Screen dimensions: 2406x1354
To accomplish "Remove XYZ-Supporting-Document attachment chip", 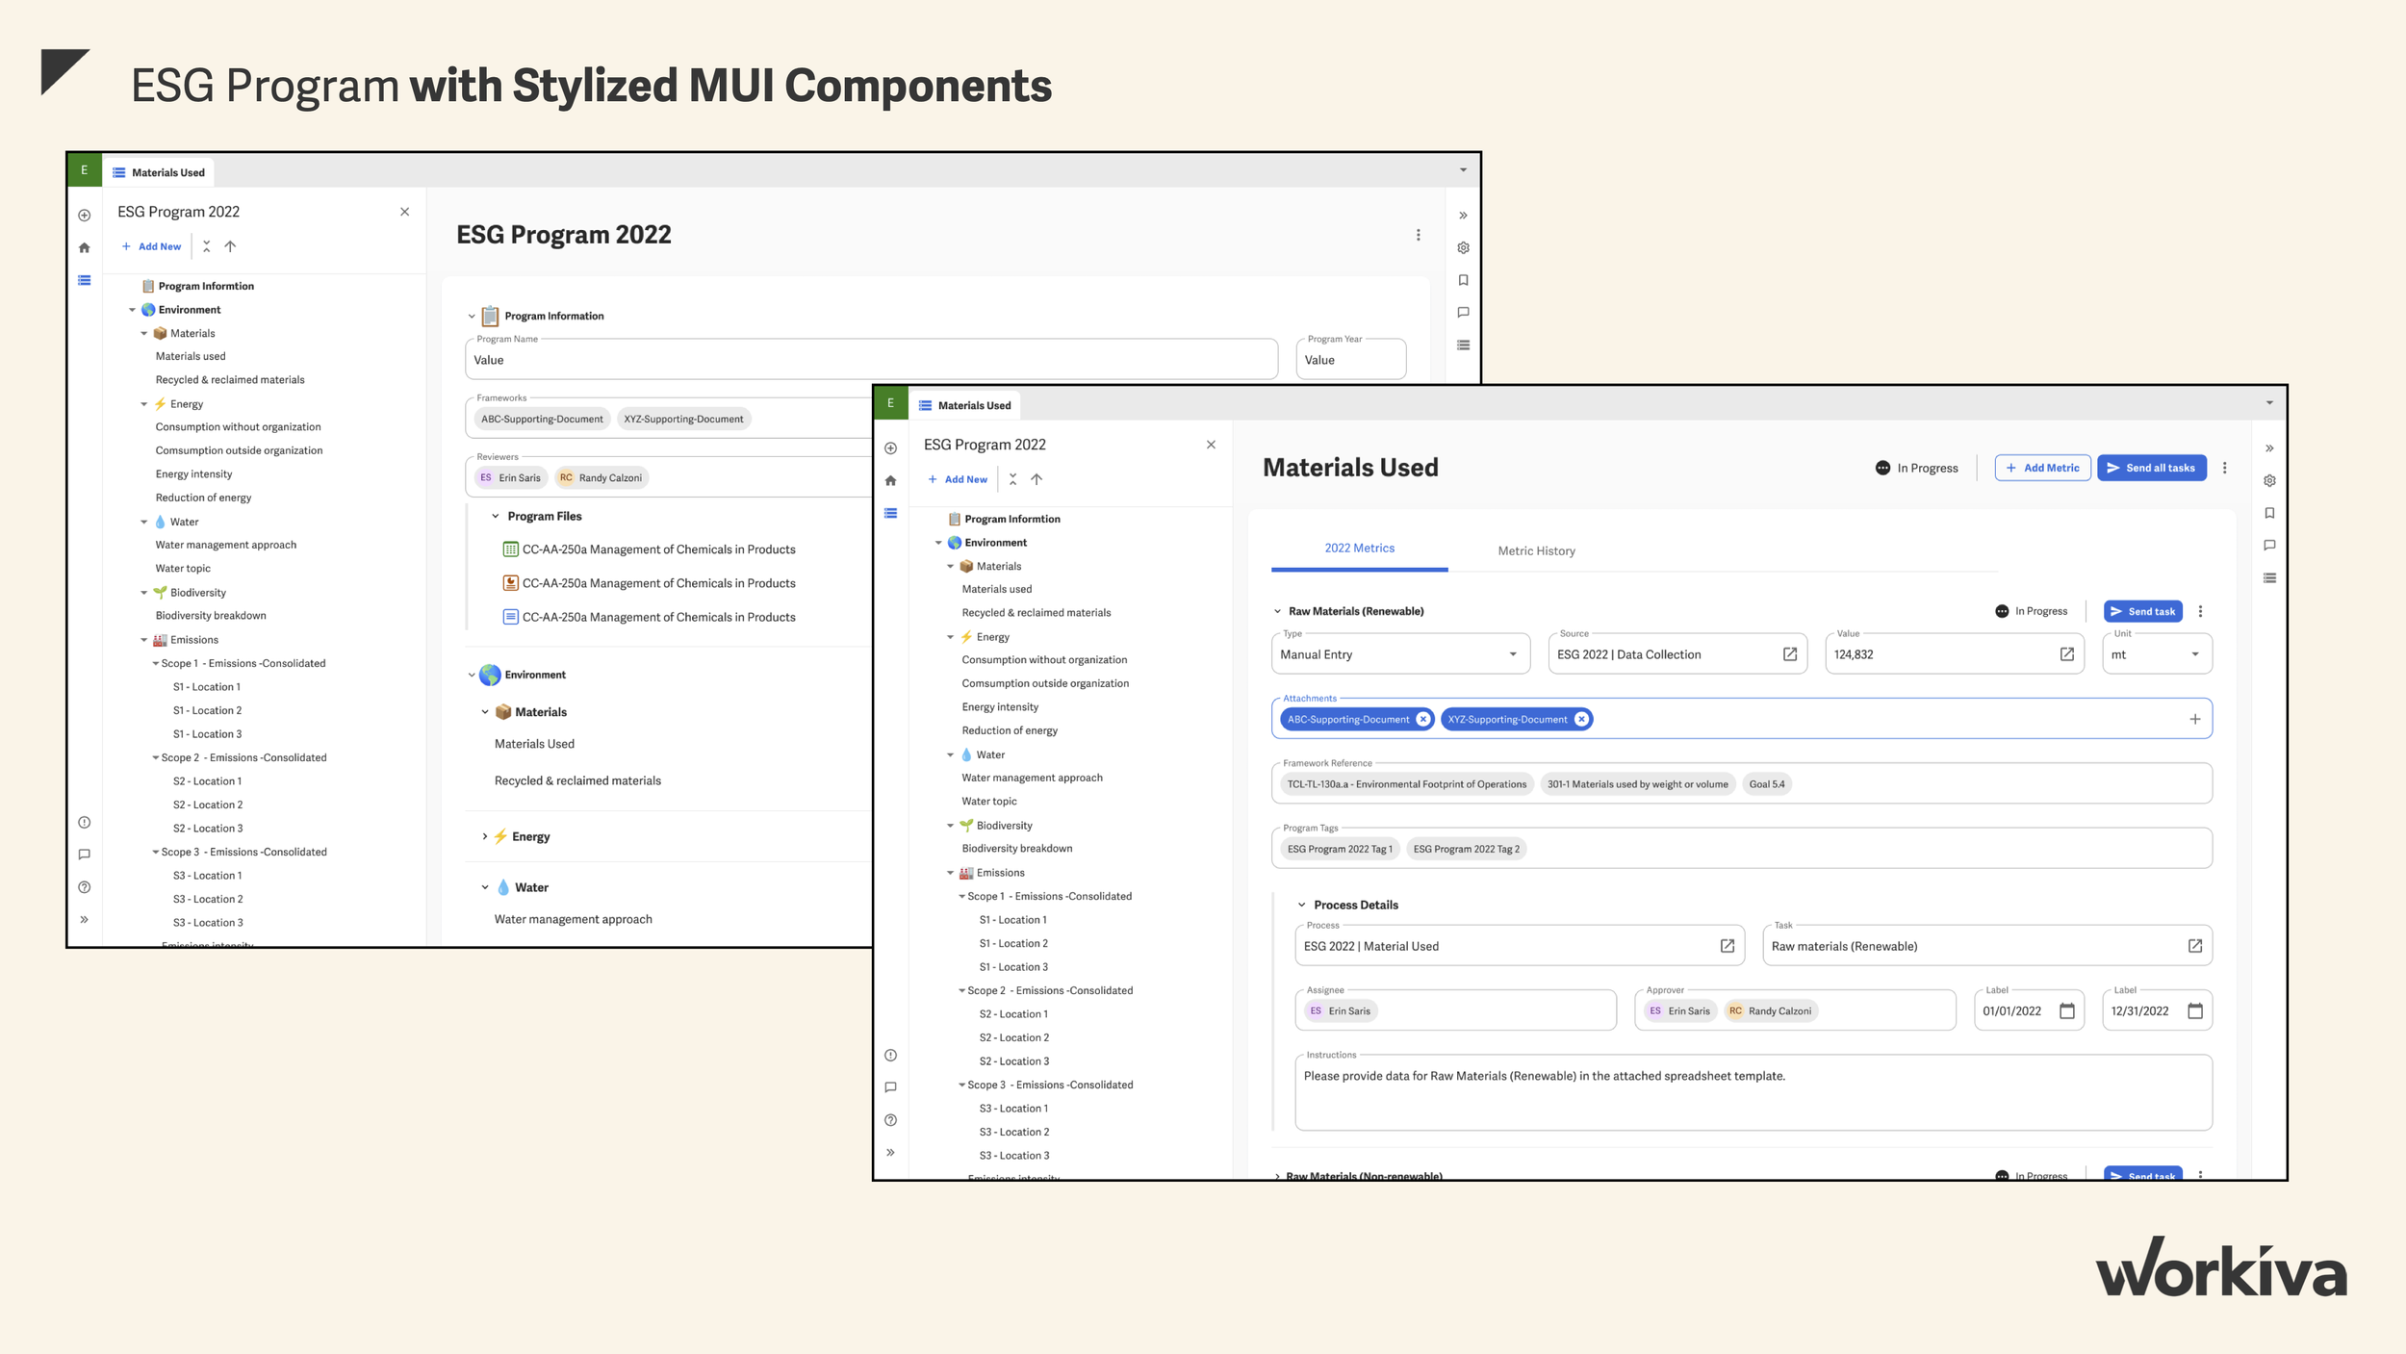I will click(1581, 719).
